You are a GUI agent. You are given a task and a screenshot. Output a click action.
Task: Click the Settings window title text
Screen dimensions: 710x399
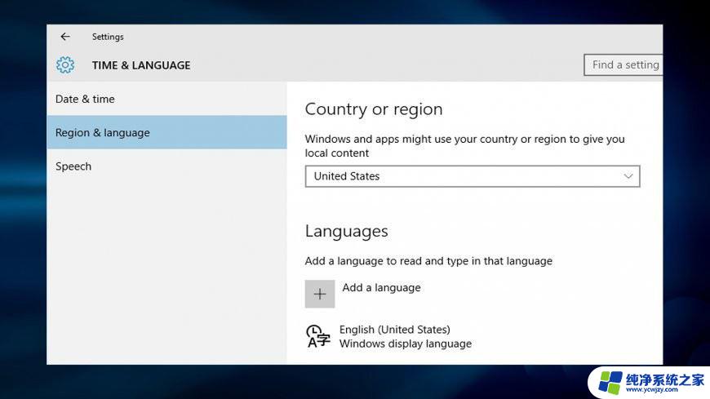(x=108, y=37)
